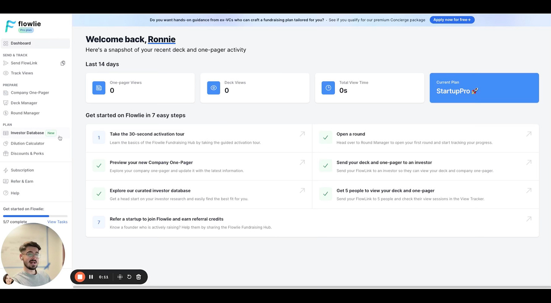Image resolution: width=551 pixels, height=303 pixels.
Task: Click the Total View Time clock icon
Action: pyautogui.click(x=328, y=88)
